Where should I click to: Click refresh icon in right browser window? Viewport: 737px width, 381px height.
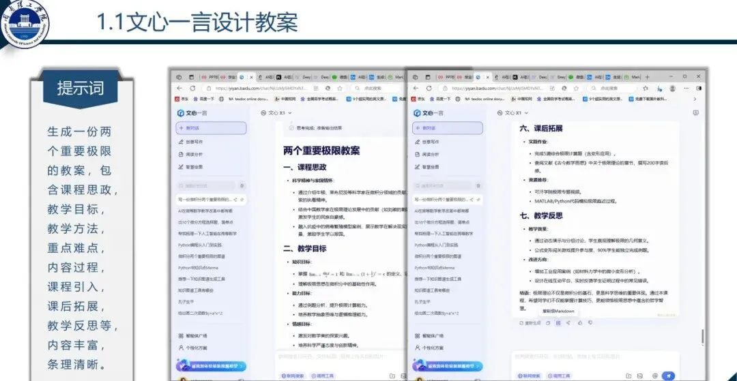(429, 88)
